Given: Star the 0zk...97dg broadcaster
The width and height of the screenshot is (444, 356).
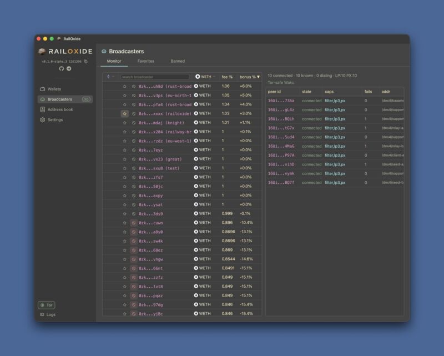Looking at the screenshot, I should (x=124, y=305).
